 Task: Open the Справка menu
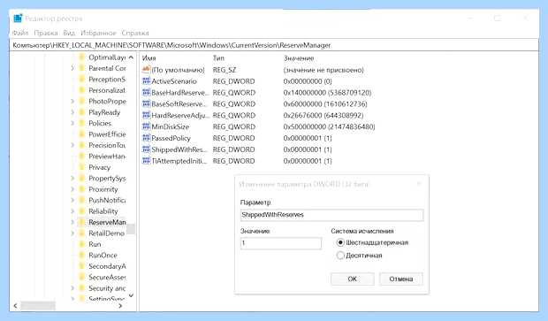pos(135,33)
